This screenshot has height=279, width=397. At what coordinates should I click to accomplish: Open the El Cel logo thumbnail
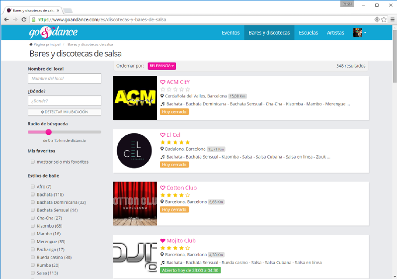pyautogui.click(x=135, y=151)
